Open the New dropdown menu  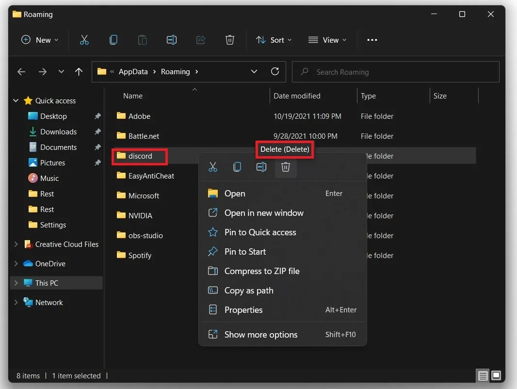[x=40, y=40]
